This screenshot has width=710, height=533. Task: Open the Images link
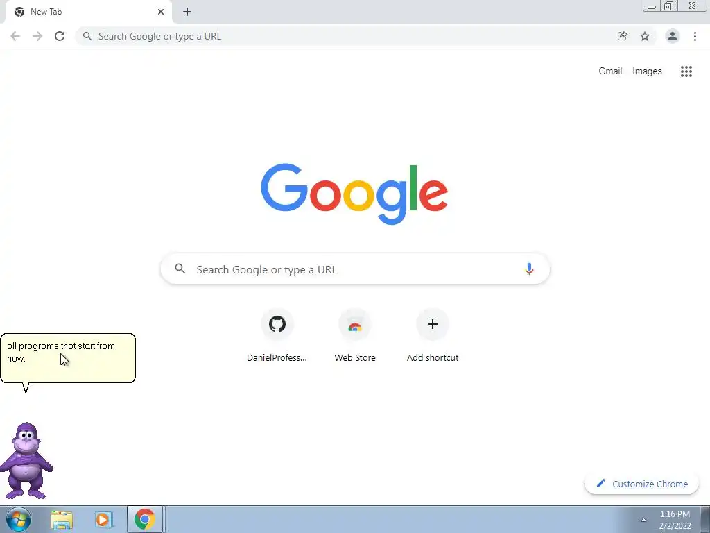click(x=647, y=71)
